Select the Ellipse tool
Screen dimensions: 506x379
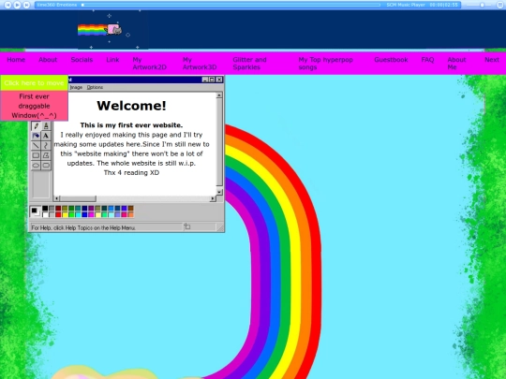point(36,166)
